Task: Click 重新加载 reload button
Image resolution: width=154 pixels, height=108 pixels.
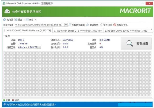Action: (x=92, y=25)
